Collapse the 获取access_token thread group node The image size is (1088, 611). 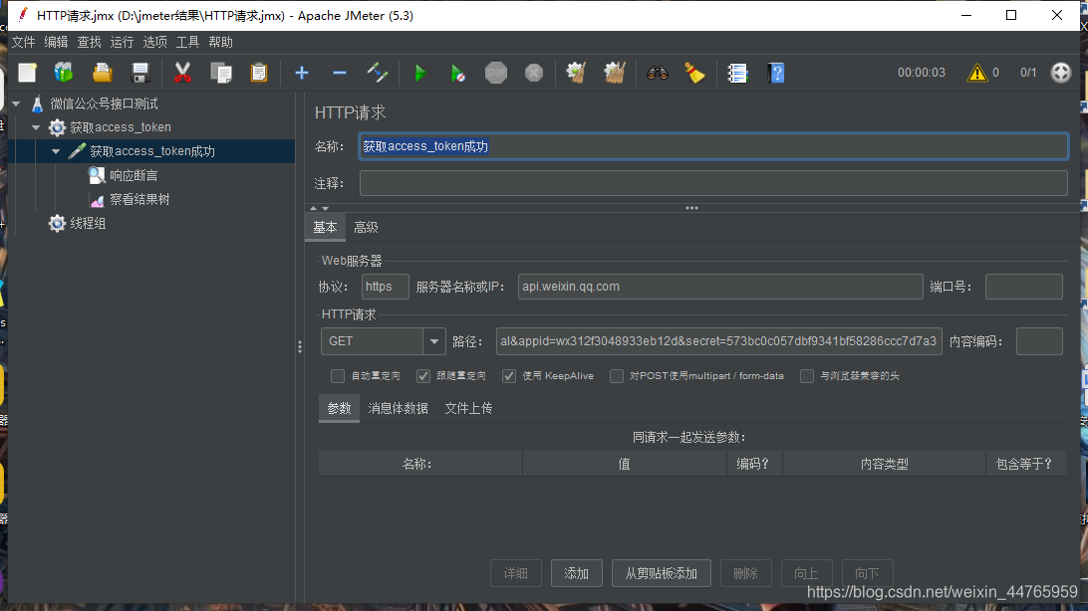36,127
